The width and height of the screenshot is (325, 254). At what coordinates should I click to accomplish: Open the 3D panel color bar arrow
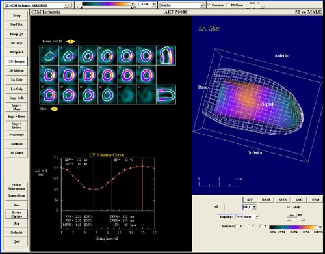click(x=320, y=227)
